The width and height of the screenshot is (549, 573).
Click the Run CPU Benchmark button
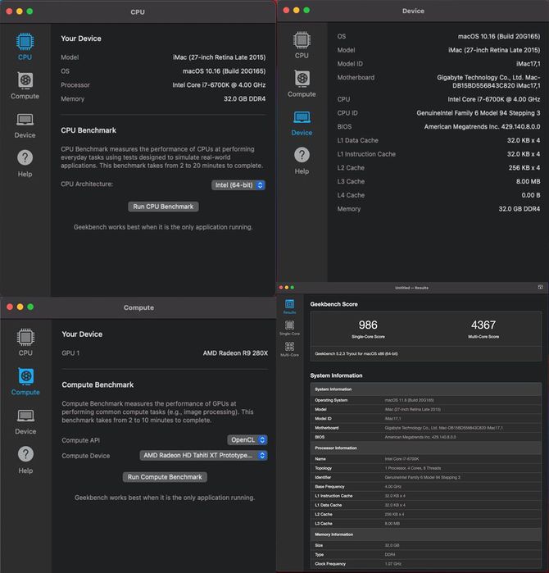point(163,207)
